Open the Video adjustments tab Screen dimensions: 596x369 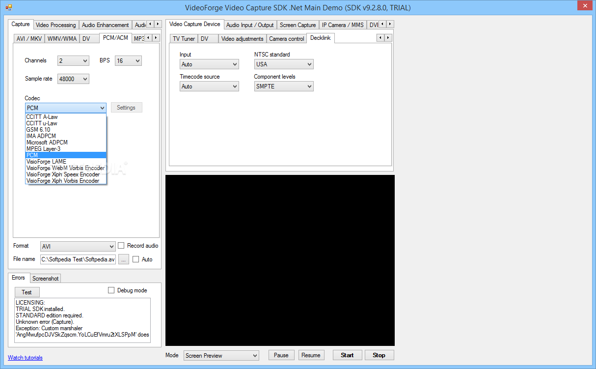pyautogui.click(x=243, y=39)
